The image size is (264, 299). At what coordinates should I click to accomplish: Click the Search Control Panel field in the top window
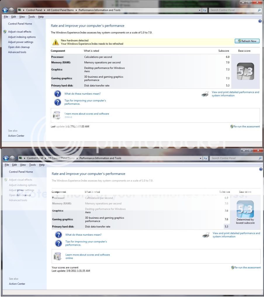click(234, 10)
